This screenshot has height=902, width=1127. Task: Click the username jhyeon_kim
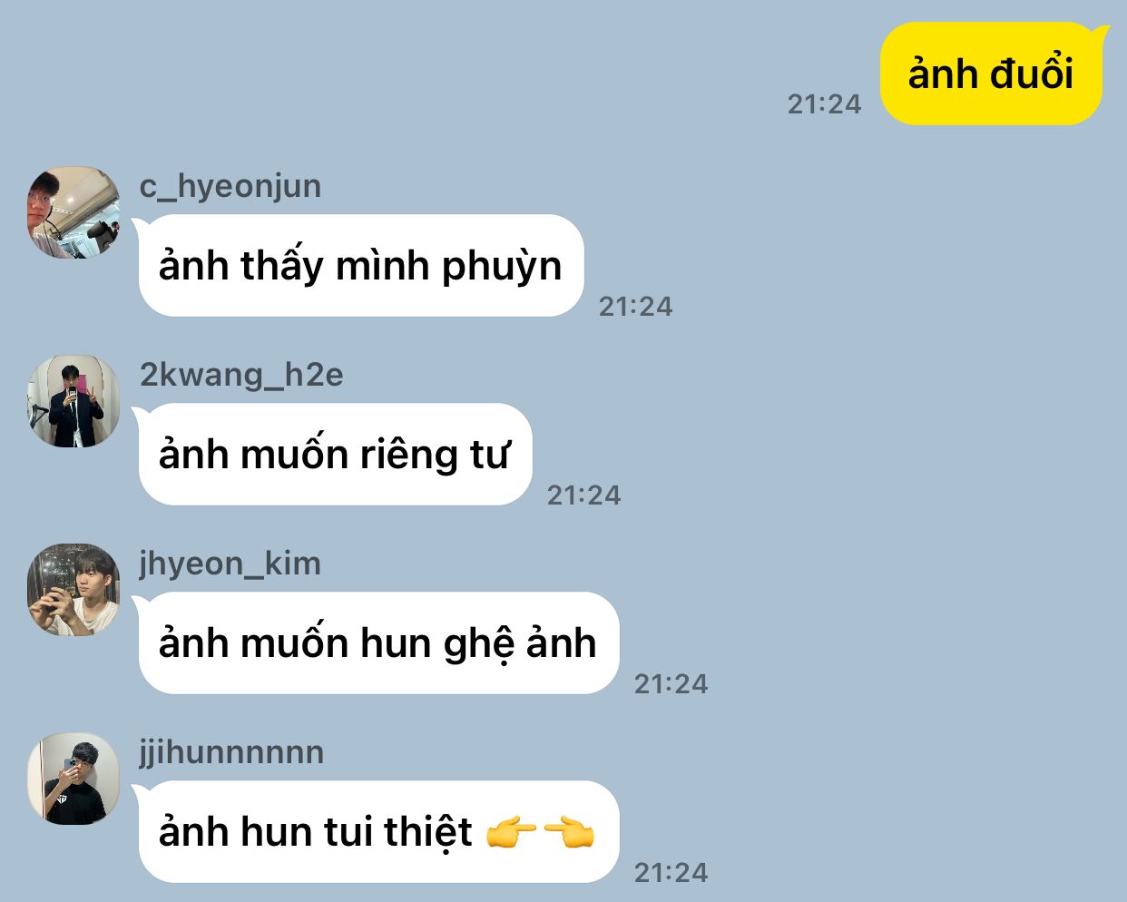pyautogui.click(x=230, y=564)
